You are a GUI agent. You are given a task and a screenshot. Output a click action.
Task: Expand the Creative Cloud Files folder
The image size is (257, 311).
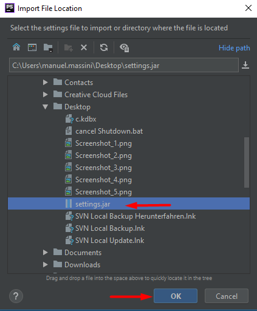46,95
